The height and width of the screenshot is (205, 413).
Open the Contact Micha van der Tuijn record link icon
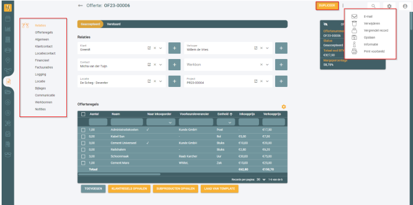(x=149, y=64)
